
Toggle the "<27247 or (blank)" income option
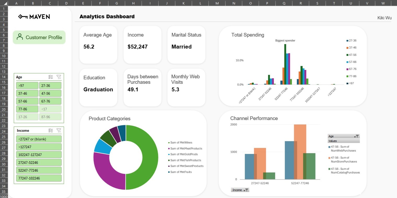click(39, 139)
